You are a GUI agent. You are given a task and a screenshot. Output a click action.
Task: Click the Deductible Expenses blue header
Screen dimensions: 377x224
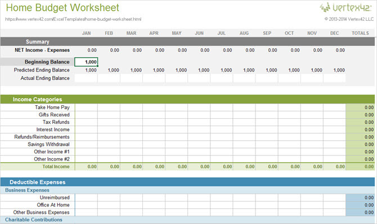pos(187,182)
